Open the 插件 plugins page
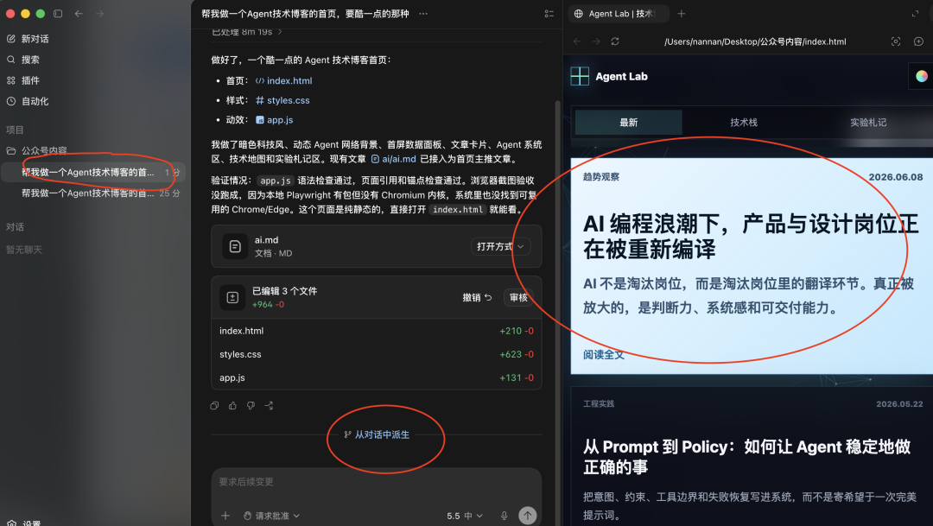This screenshot has height=526, width=933. point(23,80)
